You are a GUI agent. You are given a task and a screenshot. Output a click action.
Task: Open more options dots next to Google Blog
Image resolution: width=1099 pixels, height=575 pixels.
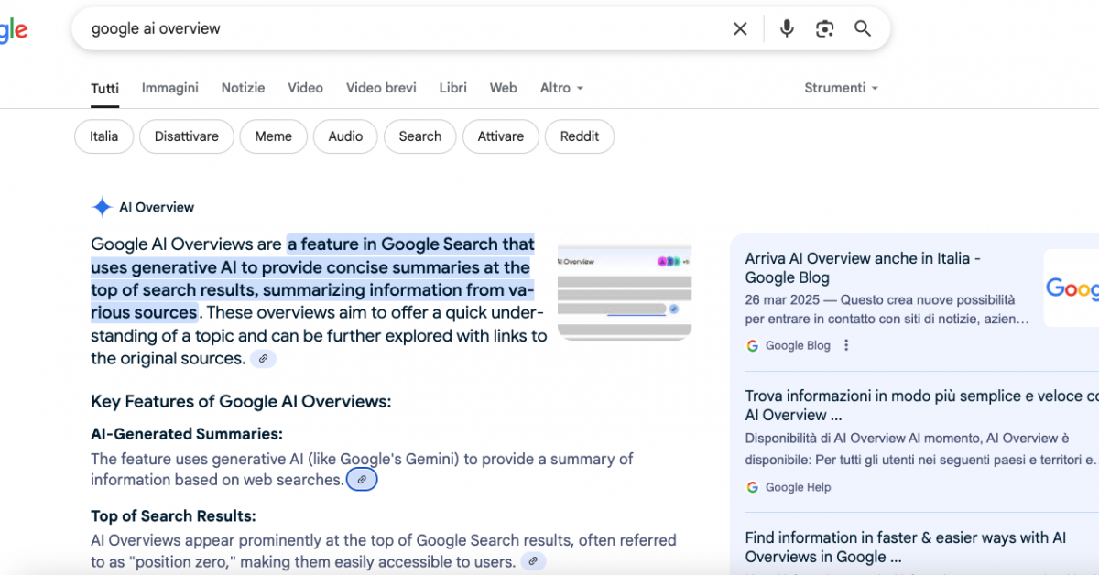[846, 345]
